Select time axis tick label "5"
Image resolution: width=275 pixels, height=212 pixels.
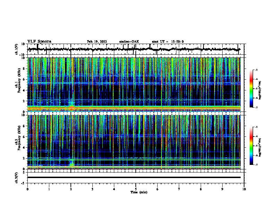click(136, 189)
